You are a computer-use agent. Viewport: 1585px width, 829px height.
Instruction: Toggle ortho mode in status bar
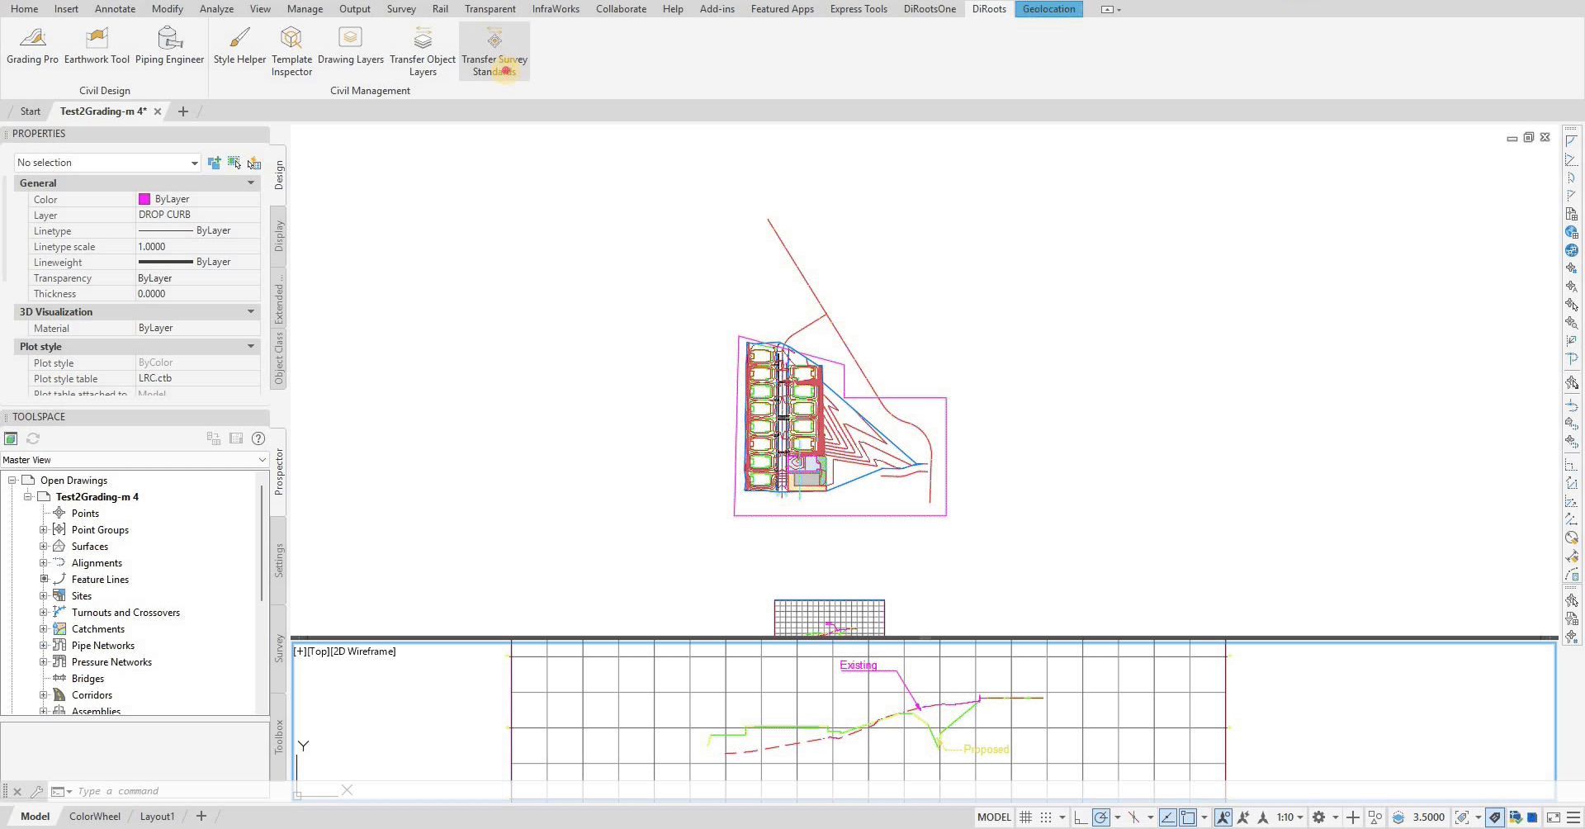click(1080, 817)
